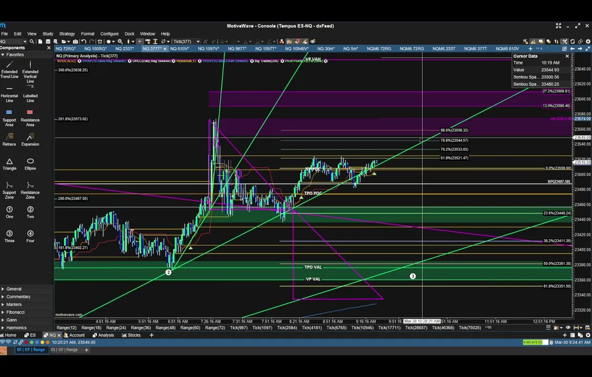Switch to the NQ 30m* chart tab
Viewport: 592px width, 377px height.
coord(326,49)
